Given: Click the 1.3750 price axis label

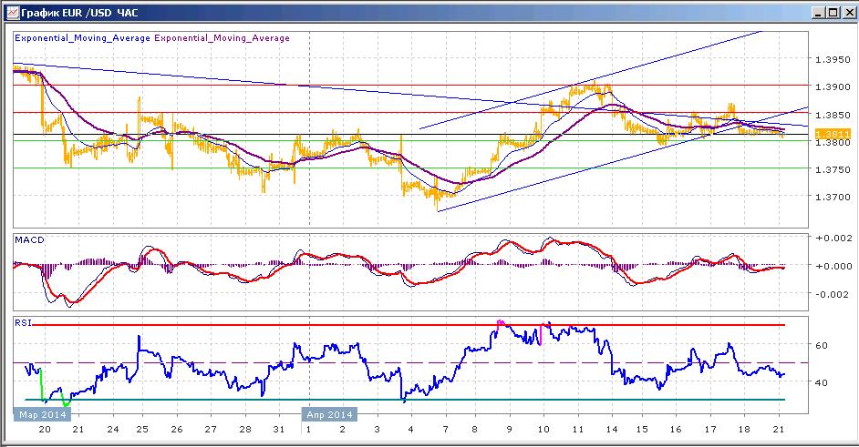Looking at the screenshot, I should 833,169.
